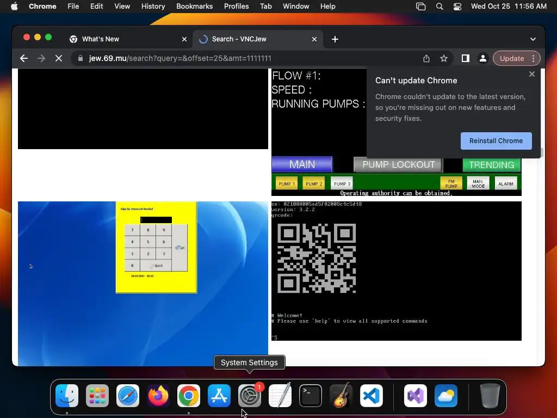Open Launchpad from the Dock
This screenshot has width=557, height=418.
(97, 396)
